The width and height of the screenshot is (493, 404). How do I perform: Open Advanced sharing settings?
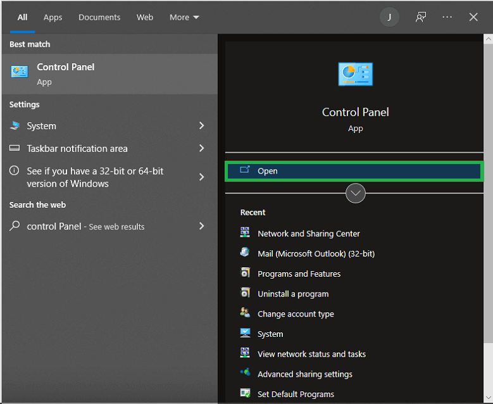pyautogui.click(x=304, y=374)
